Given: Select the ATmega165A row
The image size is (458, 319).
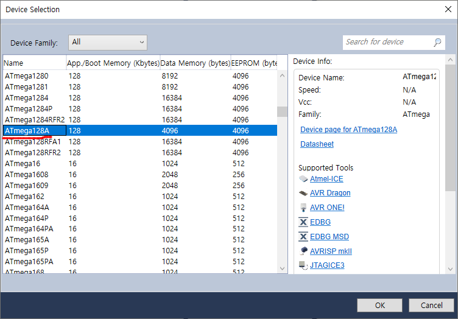Looking at the screenshot, I should [140, 240].
